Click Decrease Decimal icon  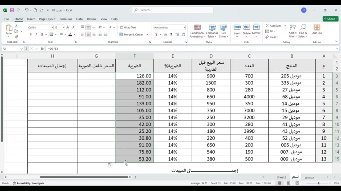coord(183,34)
